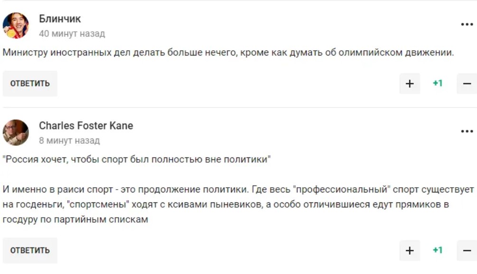Image resolution: width=477 pixels, height=274 pixels.
Task: Click the paragraph starting 'И именно в раиси спорт'
Action: (x=237, y=190)
